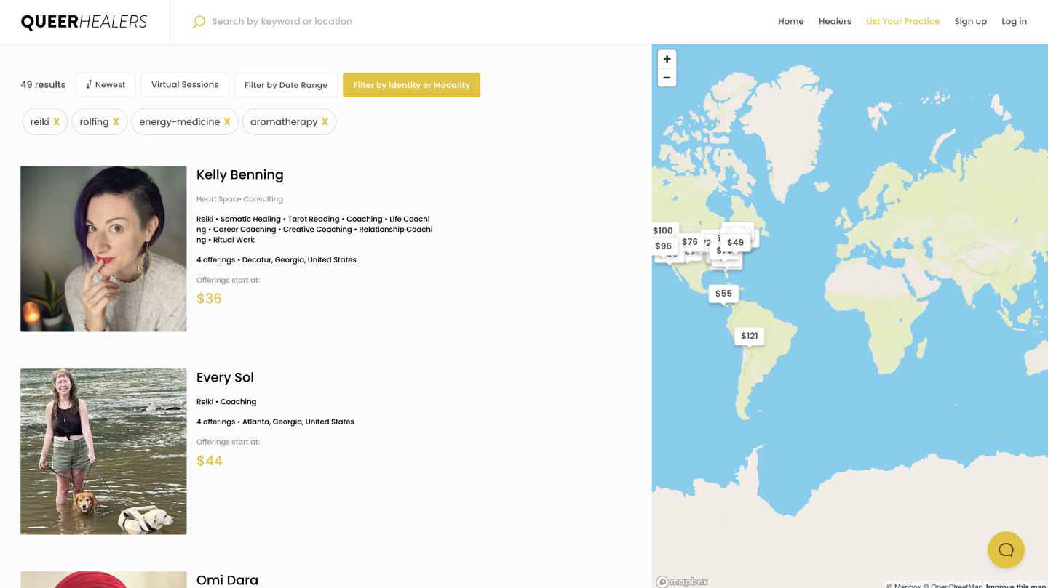Image resolution: width=1048 pixels, height=588 pixels.
Task: Zoom in on the map
Action: (x=667, y=59)
